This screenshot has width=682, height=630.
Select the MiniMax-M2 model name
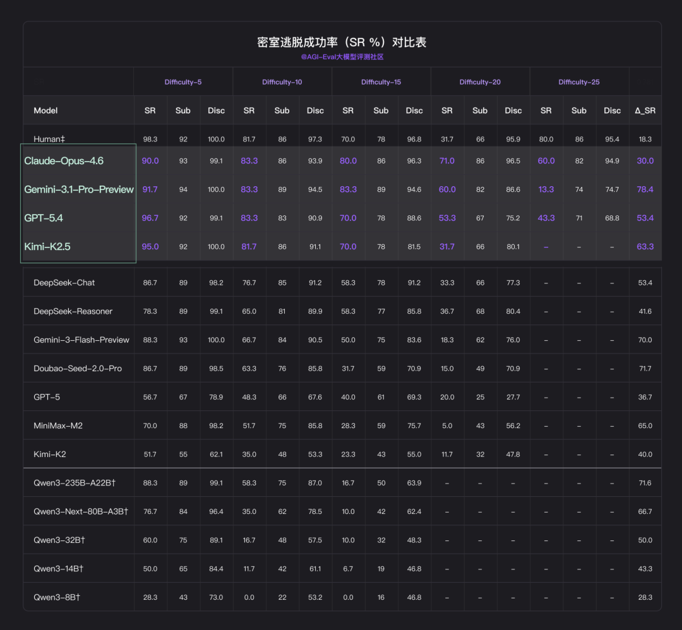pyautogui.click(x=58, y=425)
